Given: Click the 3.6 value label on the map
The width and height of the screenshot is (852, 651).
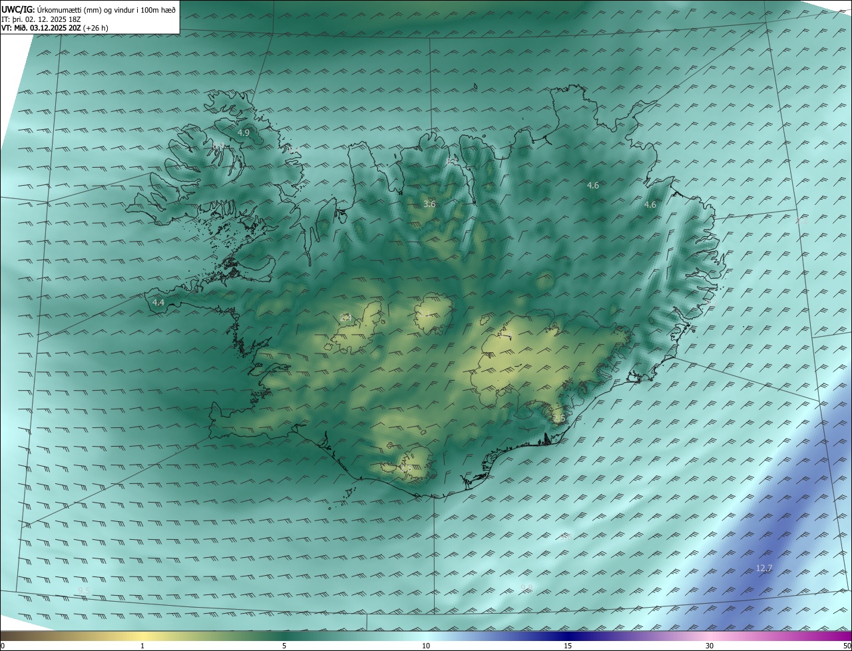Looking at the screenshot, I should 429,204.
